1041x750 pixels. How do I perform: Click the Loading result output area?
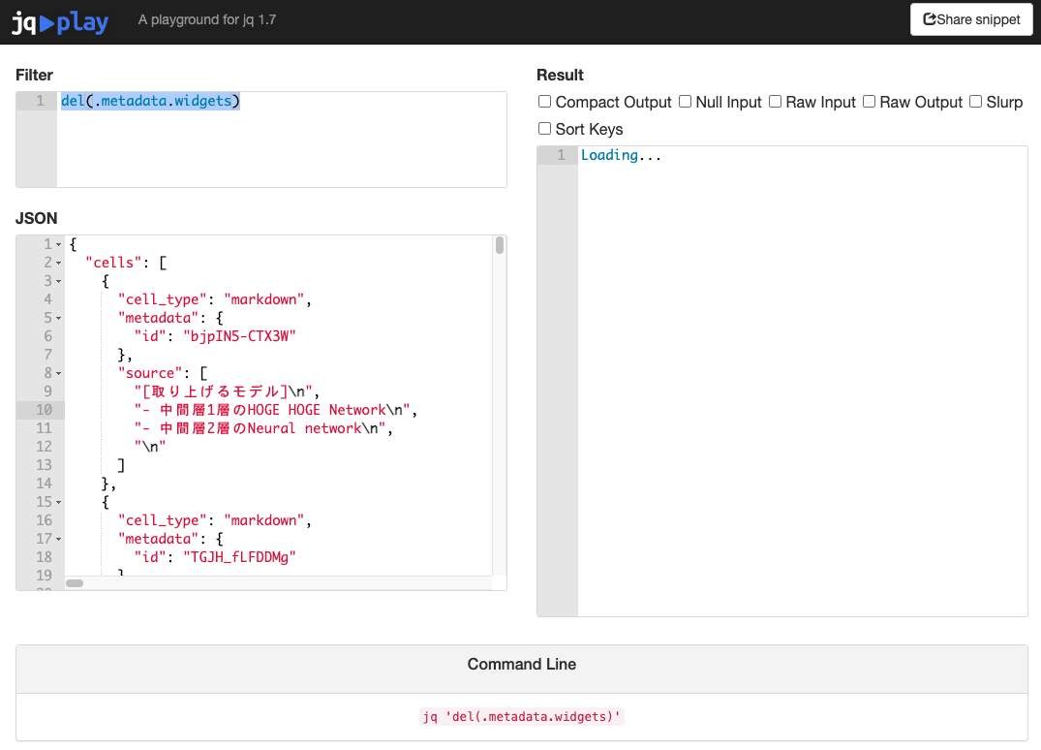pos(802,381)
